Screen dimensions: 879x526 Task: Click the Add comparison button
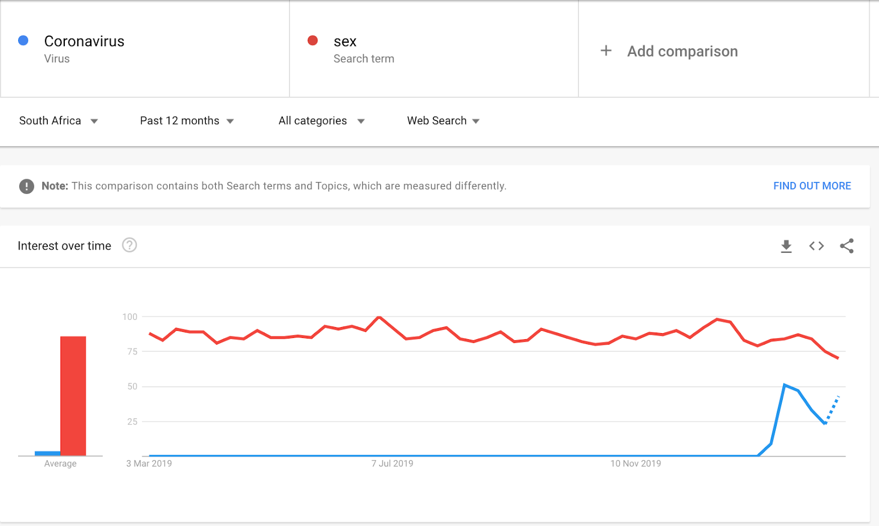(682, 51)
